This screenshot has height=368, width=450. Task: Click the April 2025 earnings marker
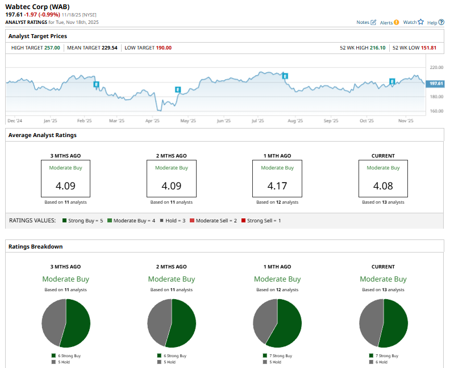[x=178, y=89]
